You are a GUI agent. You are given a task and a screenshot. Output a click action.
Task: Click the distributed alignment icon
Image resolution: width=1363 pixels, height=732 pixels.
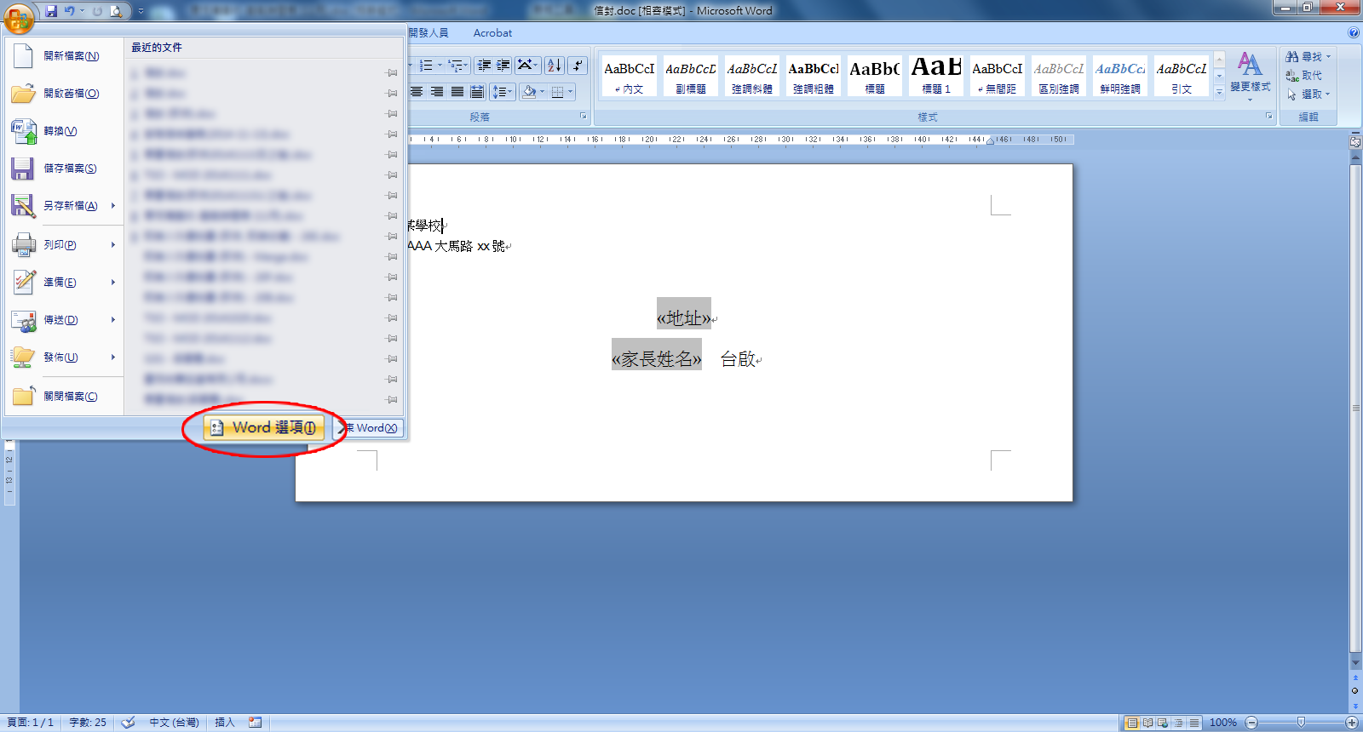[x=477, y=91]
